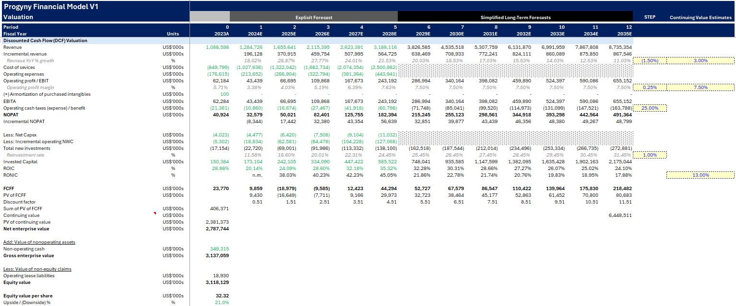Click the Sum of PV of FCFF value '406,371'
This screenshot has height=306, width=736.
click(220, 208)
